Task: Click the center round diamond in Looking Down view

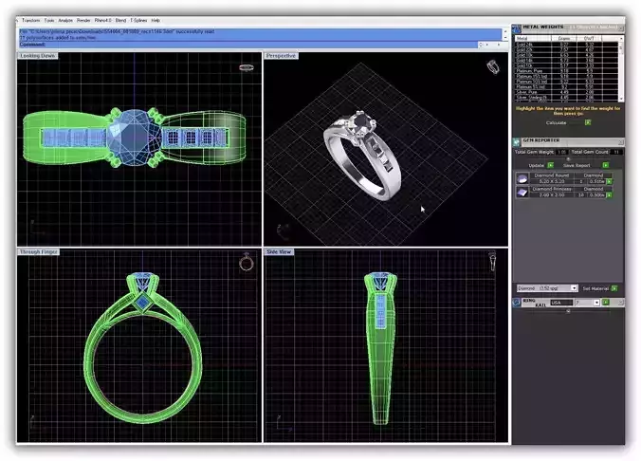Action: [135, 138]
